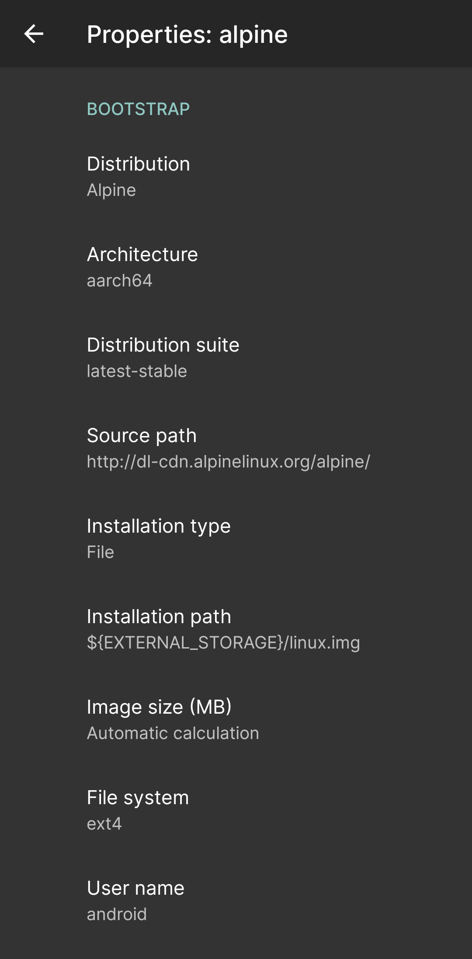The height and width of the screenshot is (959, 472).
Task: Click the back arrow to exit properties
Action: [x=34, y=35]
